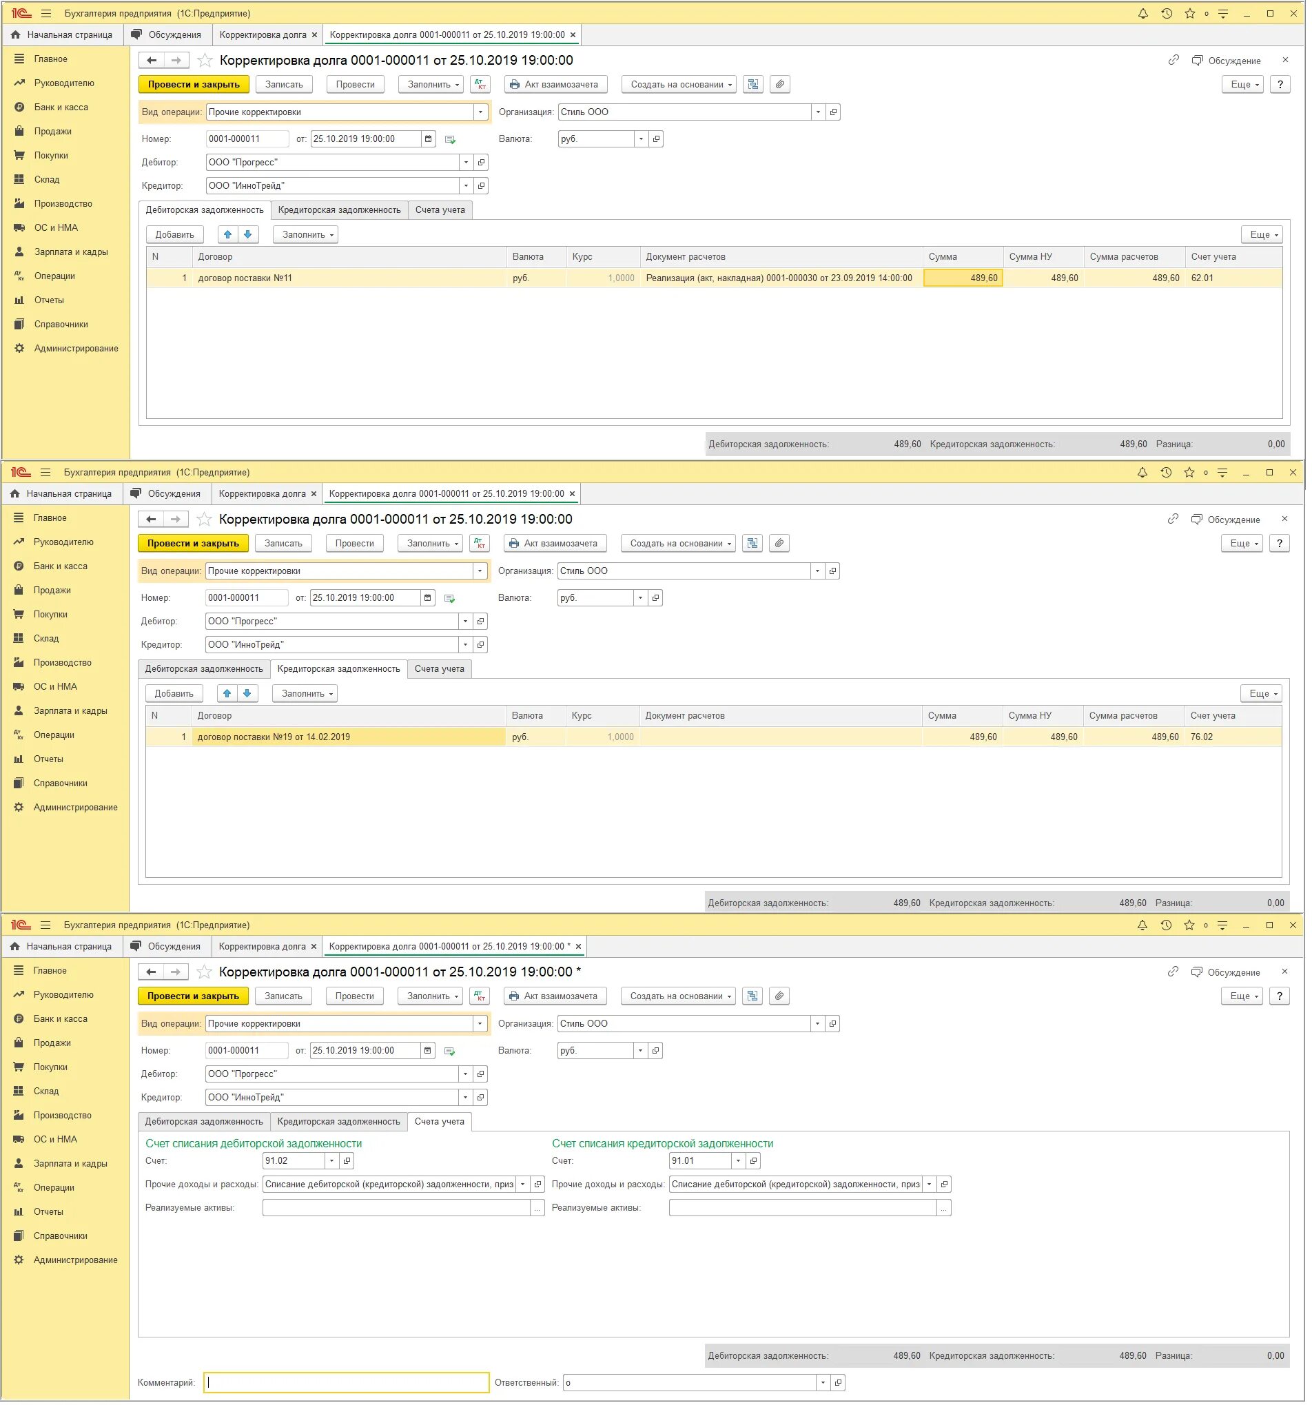Expand the Заполнить dropdown in the top window main toolbar
1312x1405 pixels.
432,85
